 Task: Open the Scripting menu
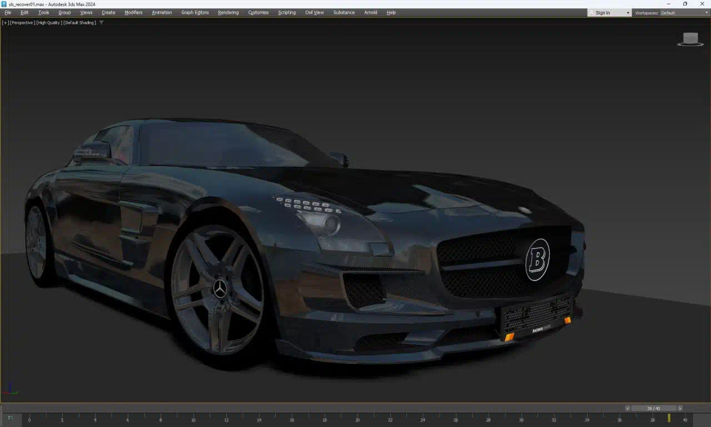coord(287,12)
